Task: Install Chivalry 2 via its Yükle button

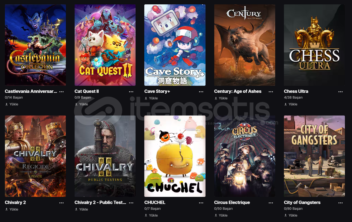Action: [11, 209]
